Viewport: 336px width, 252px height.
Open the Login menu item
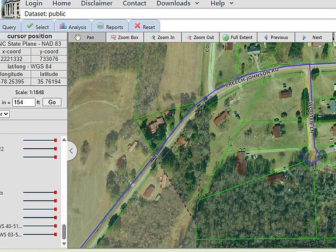tap(34, 3)
